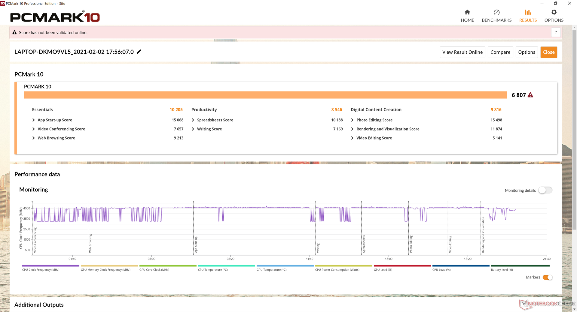The image size is (577, 312).
Task: Expand Writing Score details
Action: point(193,129)
